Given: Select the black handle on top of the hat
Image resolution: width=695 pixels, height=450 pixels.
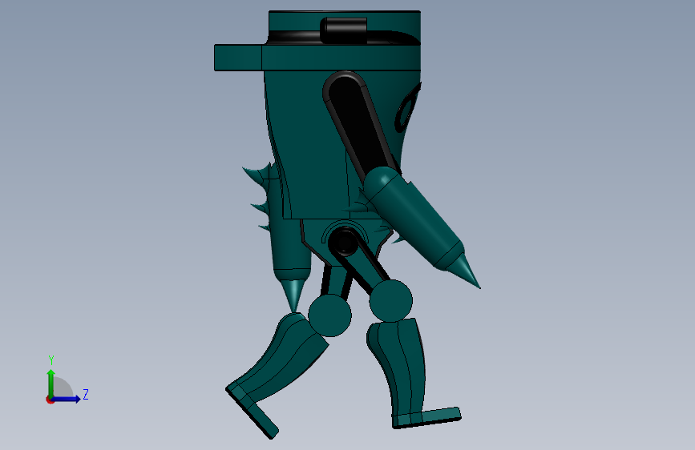Looking at the screenshot, I should coord(344,30).
